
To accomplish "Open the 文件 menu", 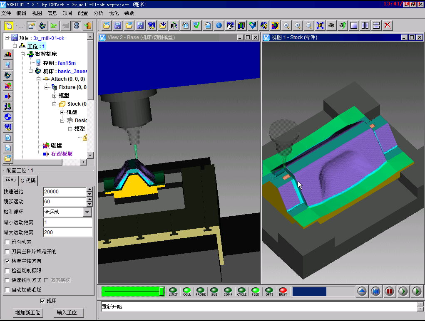I will 6,13.
